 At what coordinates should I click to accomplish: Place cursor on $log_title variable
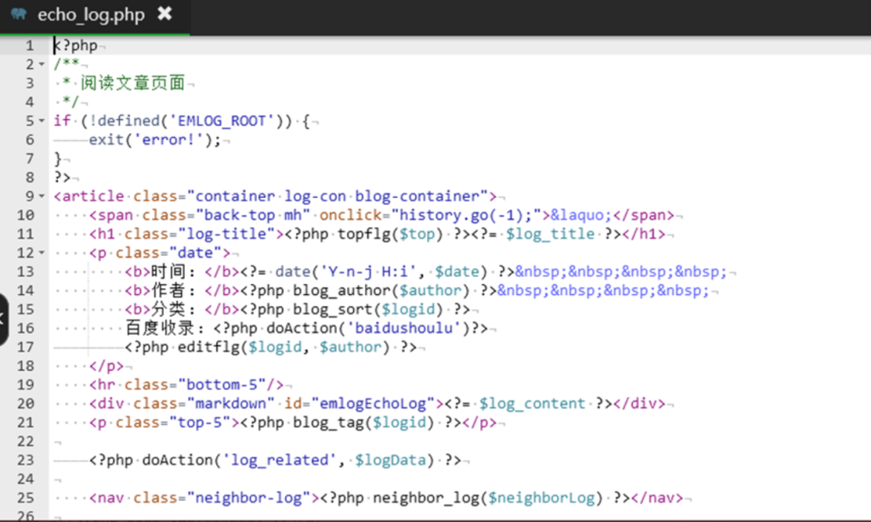[550, 234]
